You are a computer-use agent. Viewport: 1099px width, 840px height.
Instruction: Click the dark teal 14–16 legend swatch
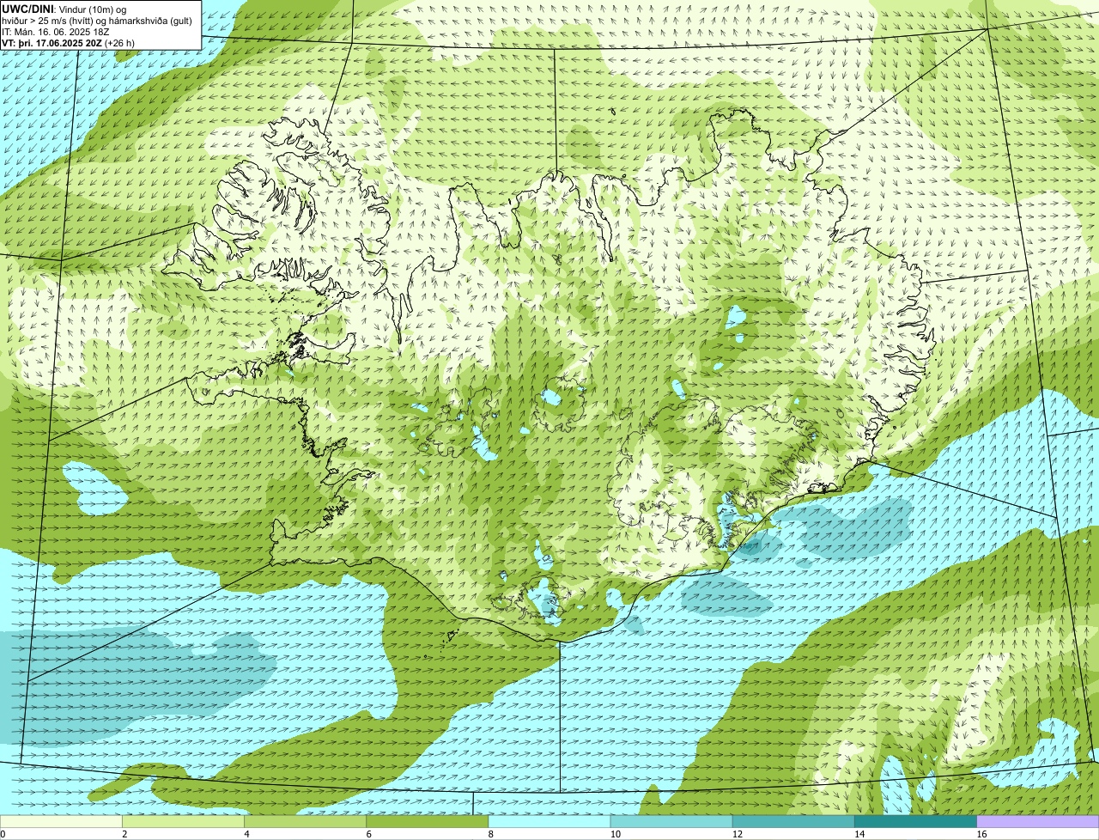click(x=915, y=821)
